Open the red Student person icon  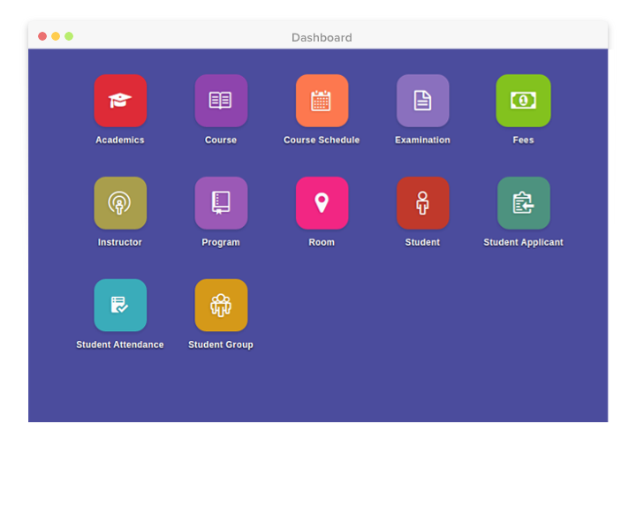422,203
